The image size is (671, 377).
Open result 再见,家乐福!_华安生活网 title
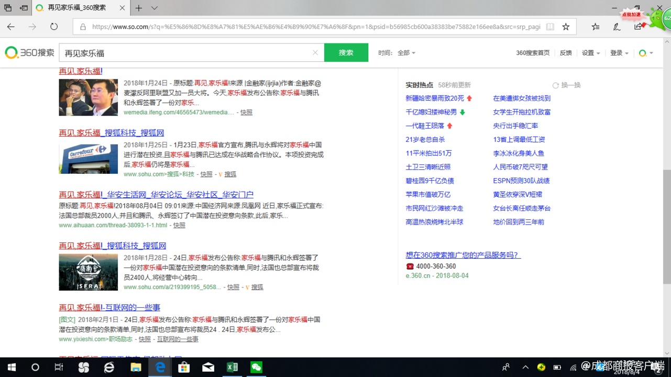pyautogui.click(x=156, y=194)
